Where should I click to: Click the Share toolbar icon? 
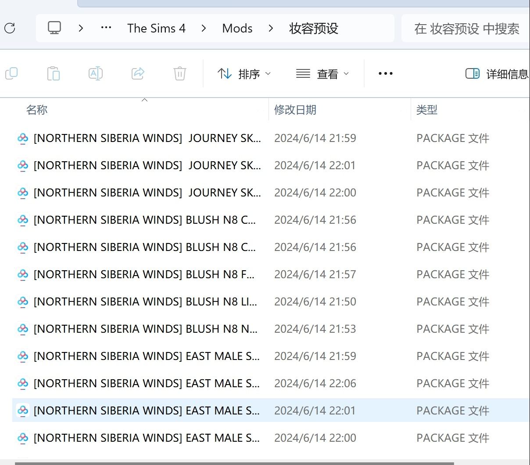pos(138,73)
